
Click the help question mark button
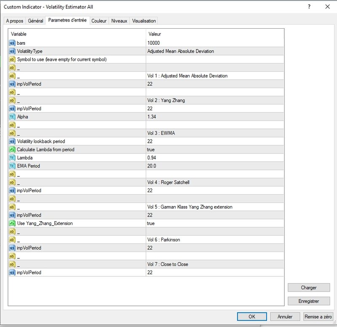(x=309, y=7)
